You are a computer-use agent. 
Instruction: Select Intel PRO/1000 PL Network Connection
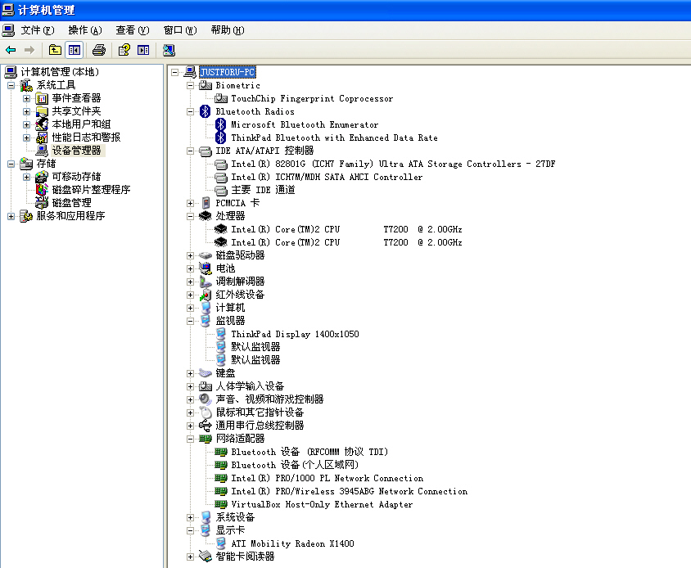click(x=327, y=478)
